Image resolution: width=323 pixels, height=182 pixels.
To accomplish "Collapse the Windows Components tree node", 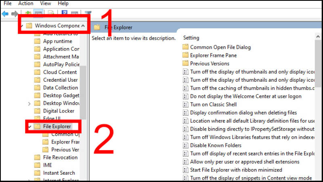I will point(21,26).
